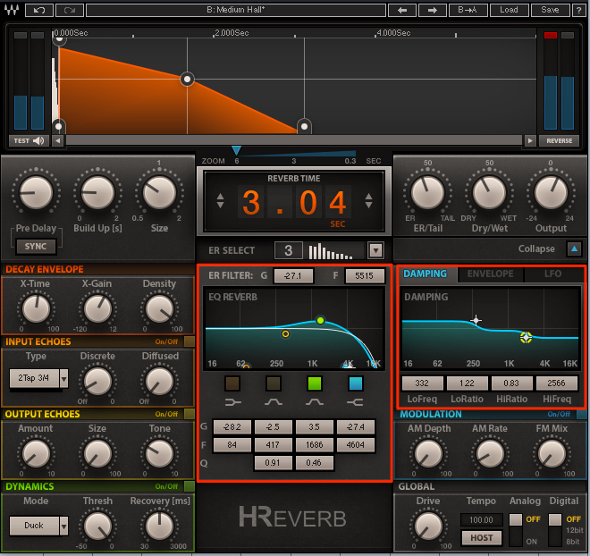This screenshot has width=590, height=556.
Task: Copy setup B to A
Action: pyautogui.click(x=468, y=10)
